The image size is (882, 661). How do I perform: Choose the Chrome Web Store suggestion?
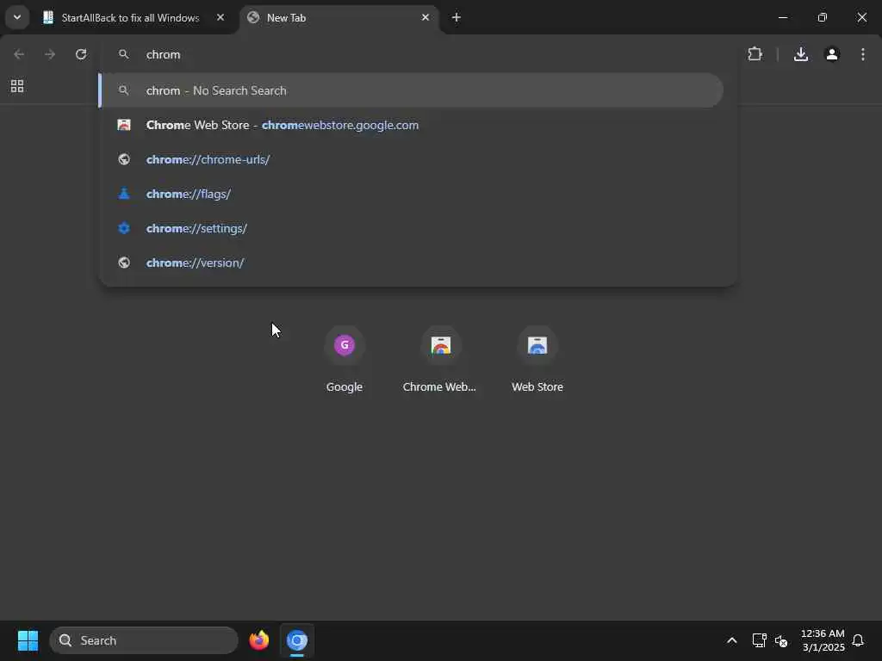pyautogui.click(x=411, y=125)
